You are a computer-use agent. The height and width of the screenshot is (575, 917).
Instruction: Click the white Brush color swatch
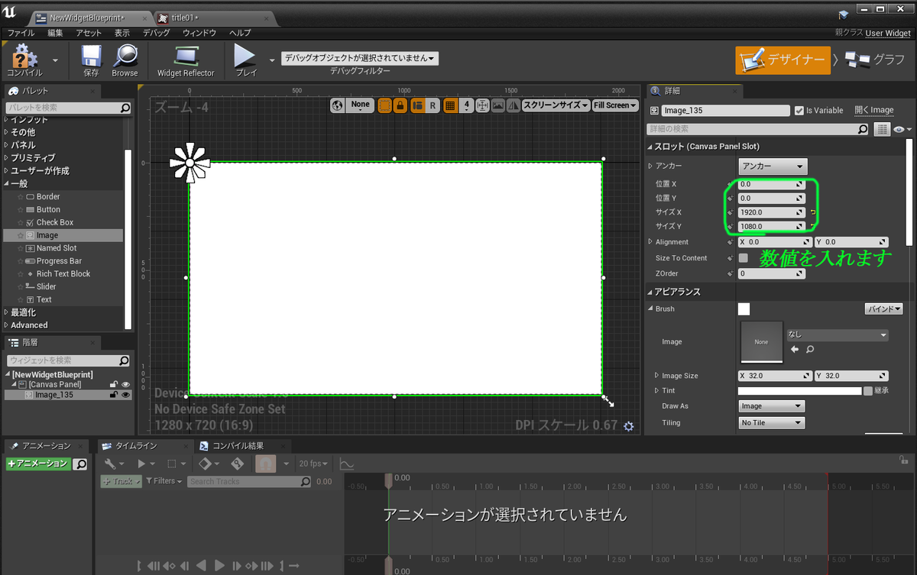click(744, 309)
